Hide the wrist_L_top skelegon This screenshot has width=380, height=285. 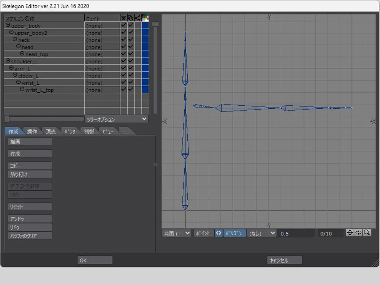click(123, 90)
